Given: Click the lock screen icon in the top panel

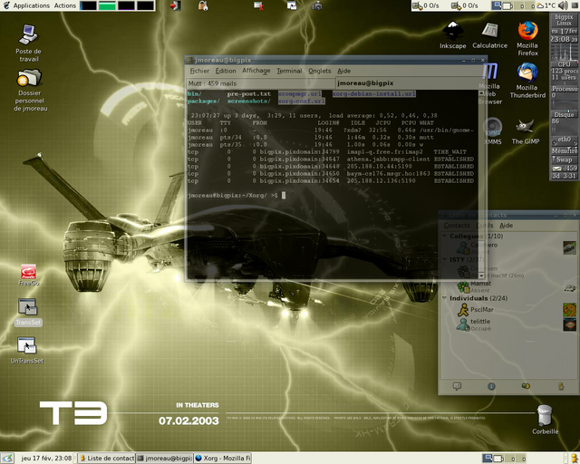Looking at the screenshot, I should pos(203,5).
